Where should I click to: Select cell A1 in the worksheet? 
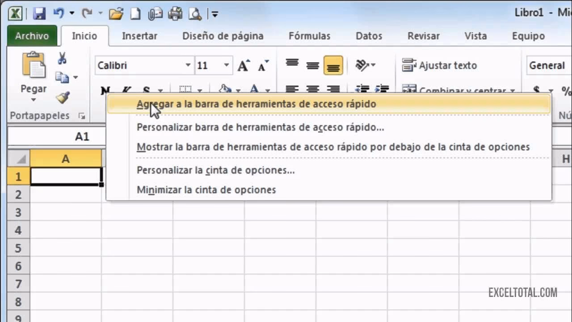coord(65,176)
